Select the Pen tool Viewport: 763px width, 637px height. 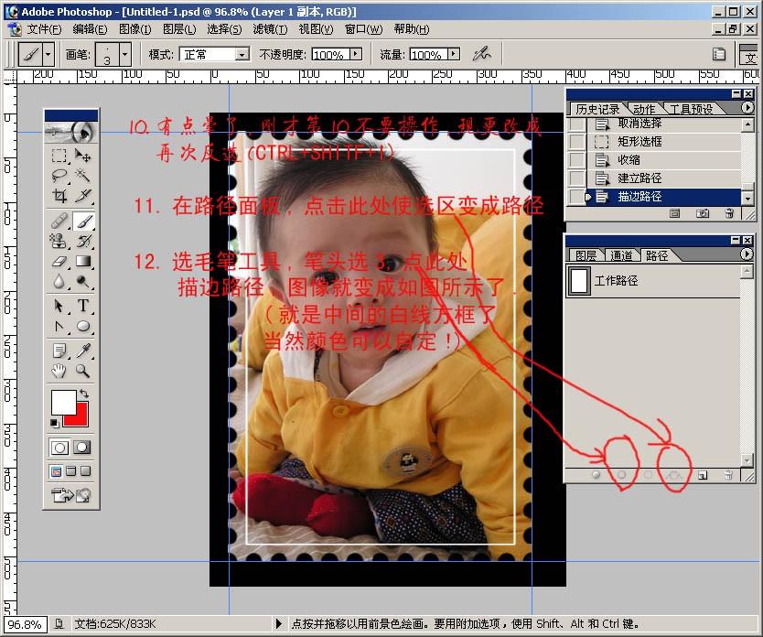(59, 326)
